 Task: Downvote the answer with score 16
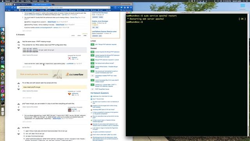[x=18, y=48]
